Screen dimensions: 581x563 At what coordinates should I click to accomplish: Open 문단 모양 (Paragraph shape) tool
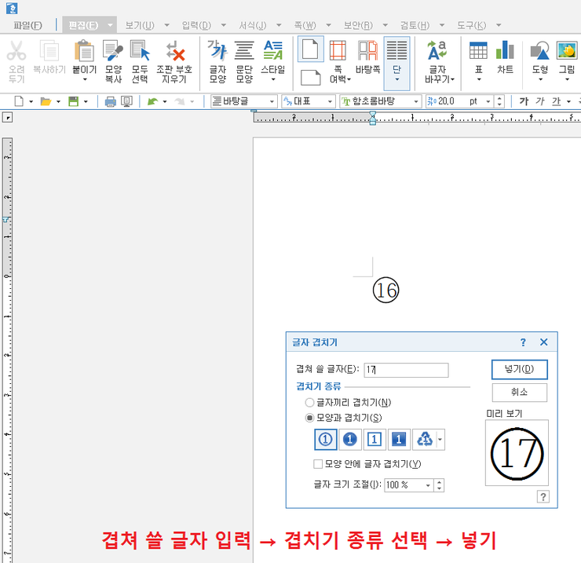click(x=244, y=52)
